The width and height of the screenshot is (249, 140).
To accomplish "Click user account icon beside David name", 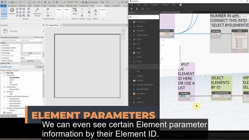I will 86,2.
